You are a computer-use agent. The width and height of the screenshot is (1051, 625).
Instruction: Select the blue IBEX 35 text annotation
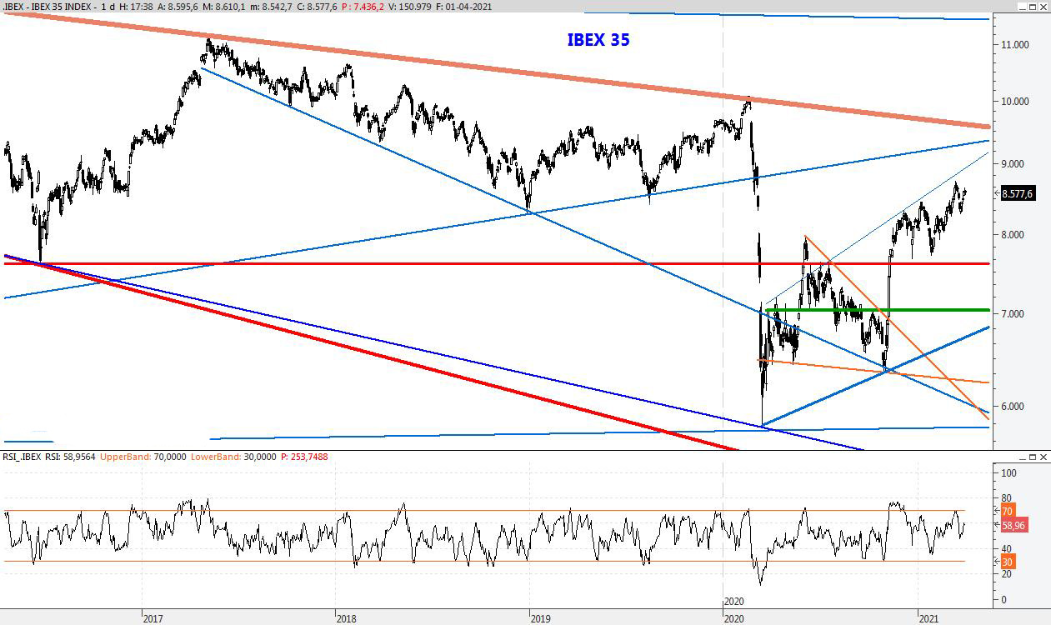pos(598,40)
